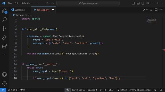The image size is (165, 92).
Task: Open the Edit menu
Action: [16, 3]
